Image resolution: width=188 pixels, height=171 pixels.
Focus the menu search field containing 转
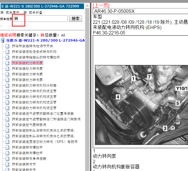[41, 18]
